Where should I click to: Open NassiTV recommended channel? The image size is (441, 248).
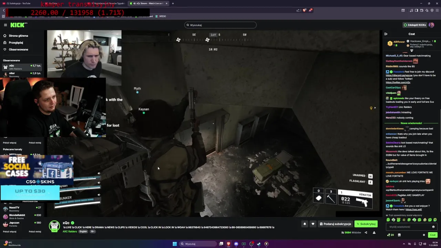click(22, 209)
